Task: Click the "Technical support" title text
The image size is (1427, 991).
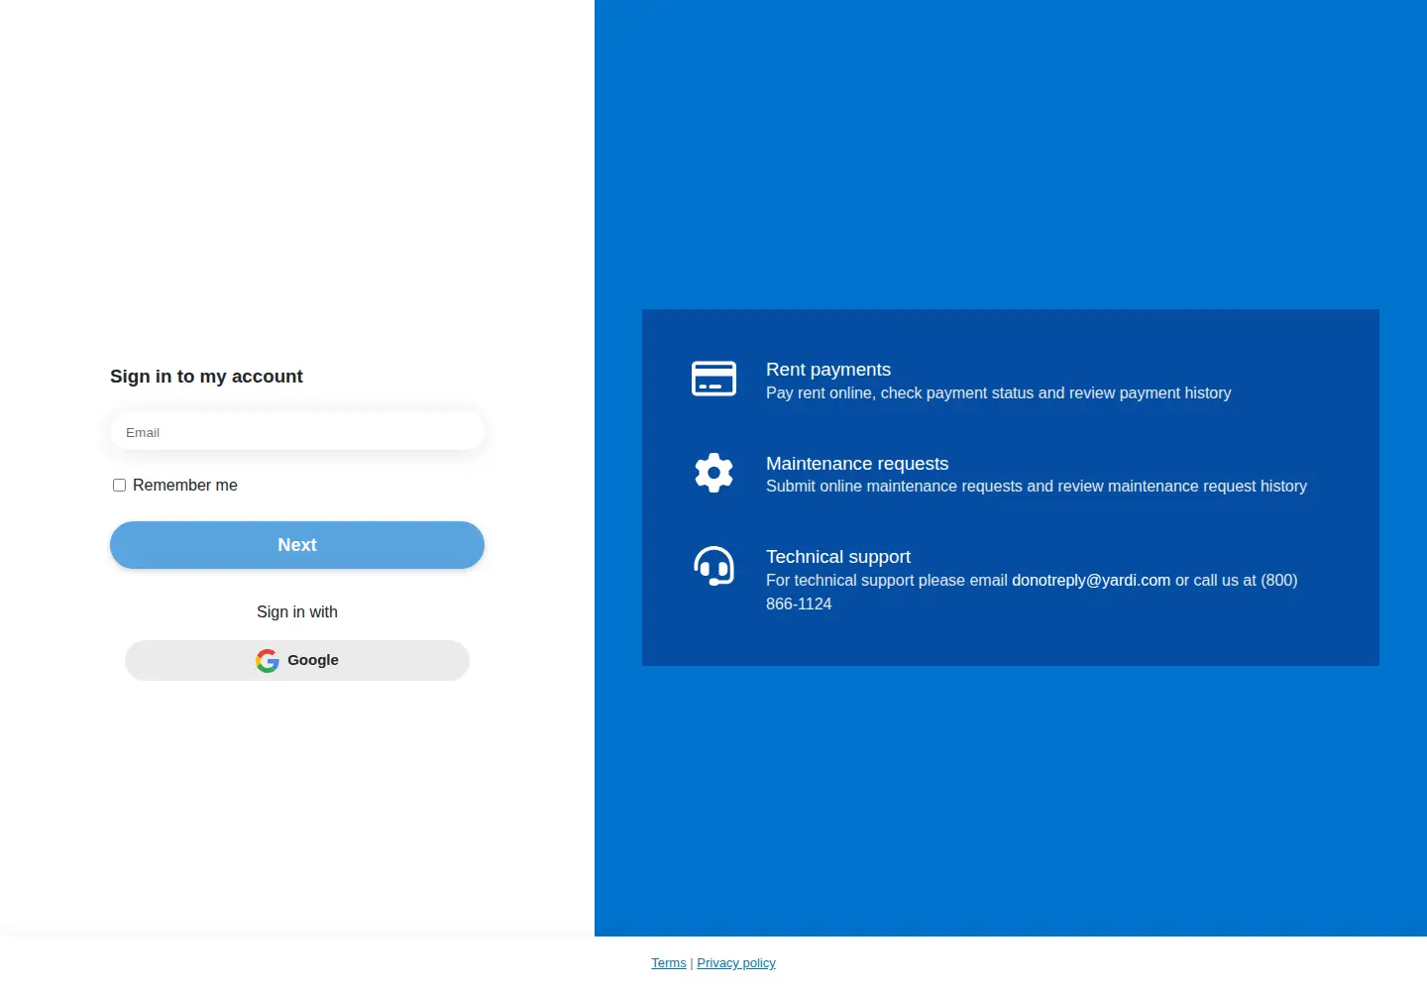Action: [x=838, y=557]
